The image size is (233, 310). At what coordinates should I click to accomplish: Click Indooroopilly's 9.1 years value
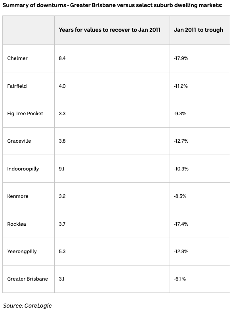coord(61,169)
